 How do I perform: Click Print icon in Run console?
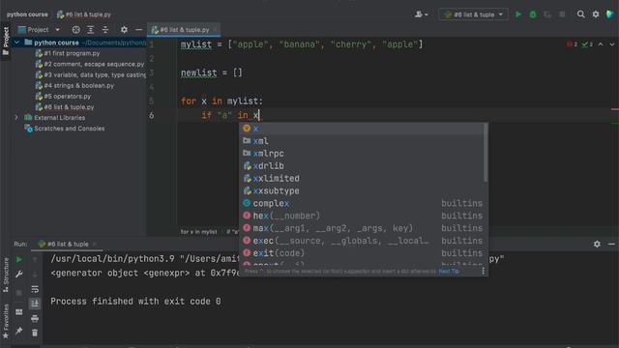pyautogui.click(x=35, y=318)
